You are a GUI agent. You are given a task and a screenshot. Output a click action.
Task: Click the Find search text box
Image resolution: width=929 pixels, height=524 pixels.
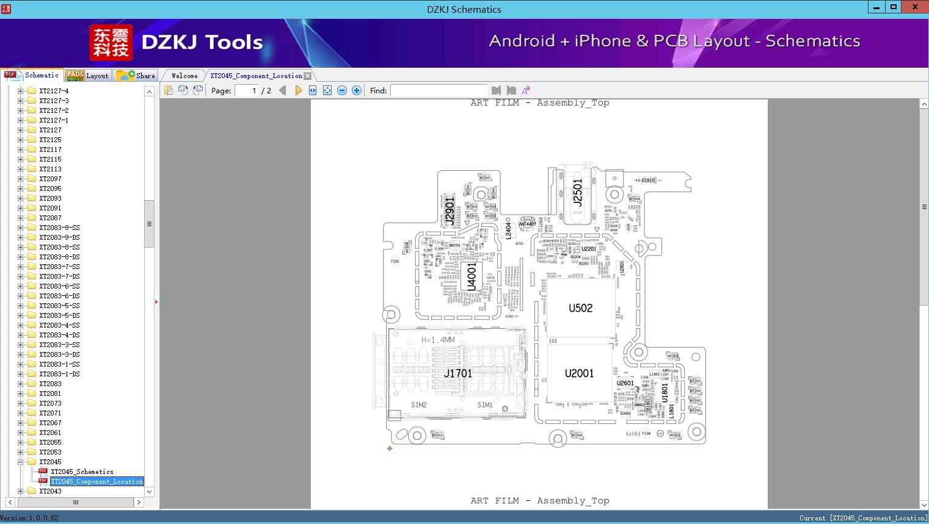(x=439, y=90)
